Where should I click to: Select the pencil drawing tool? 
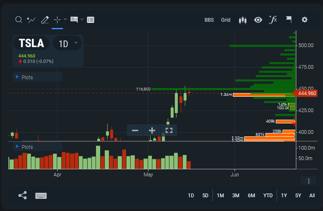tap(45, 20)
